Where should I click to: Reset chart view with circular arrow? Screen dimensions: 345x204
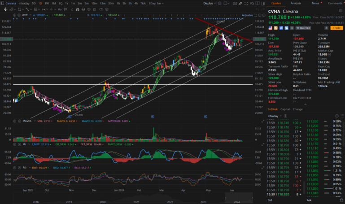coord(256,15)
